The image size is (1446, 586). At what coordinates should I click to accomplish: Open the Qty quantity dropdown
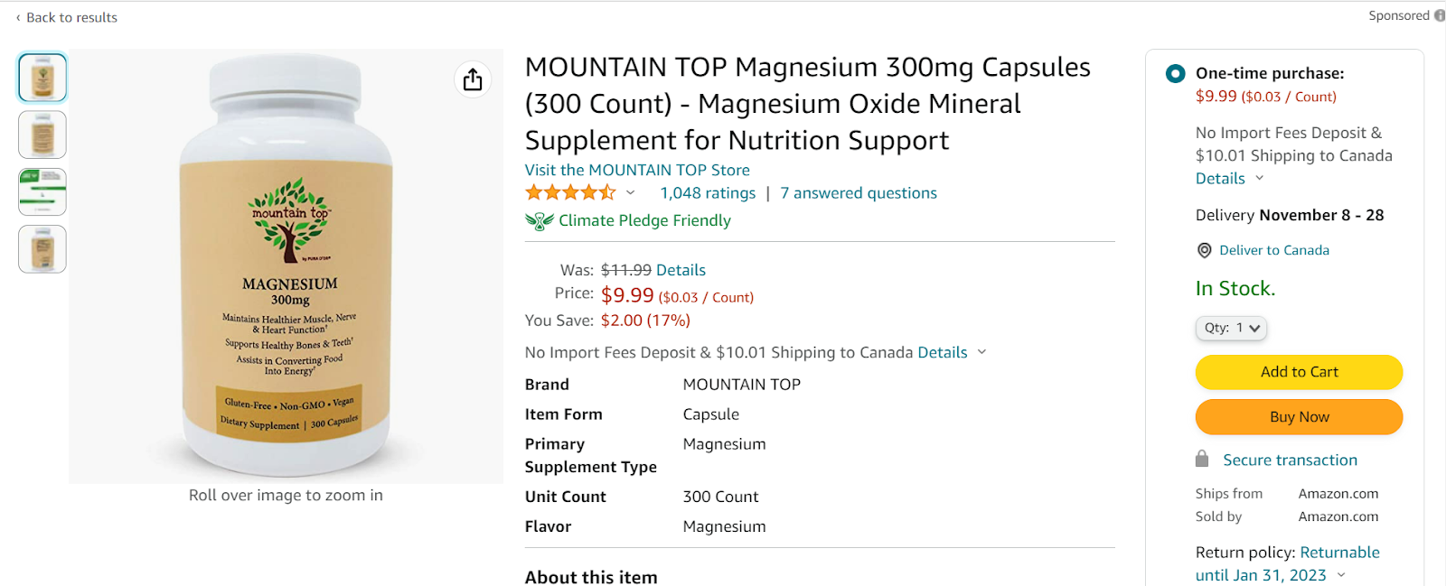1231,328
